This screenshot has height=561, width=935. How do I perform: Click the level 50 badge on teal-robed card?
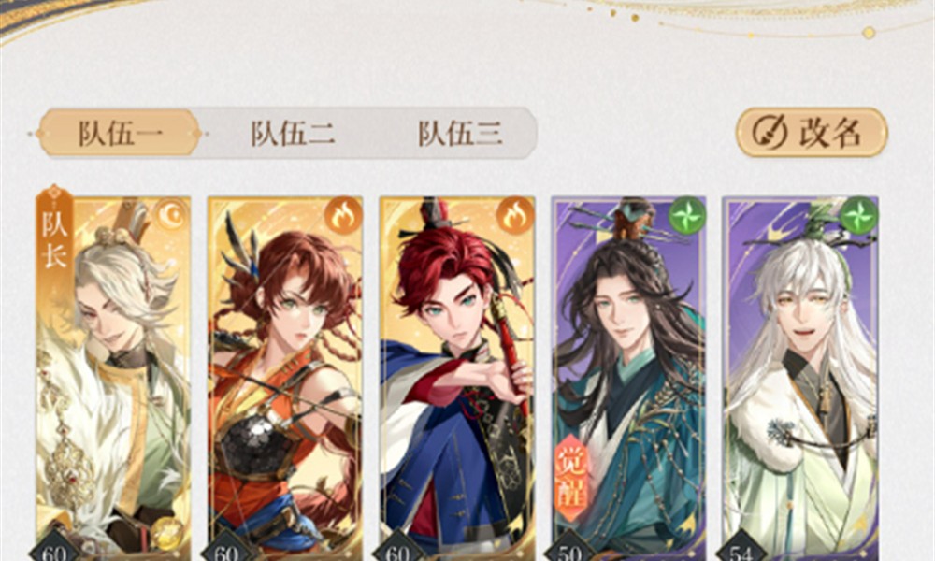click(x=569, y=549)
